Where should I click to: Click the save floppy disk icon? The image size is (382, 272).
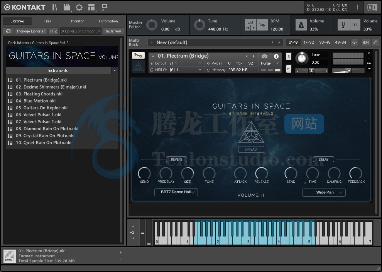(x=67, y=7)
